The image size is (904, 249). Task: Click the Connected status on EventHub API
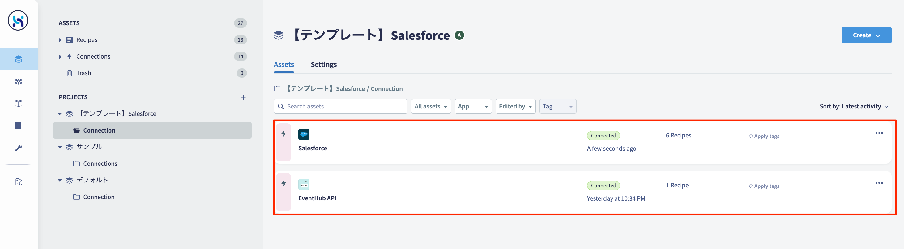(x=603, y=186)
